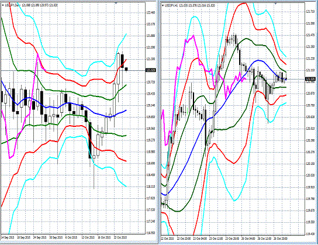Click the '6 Oct 2015' date label

click(x=71, y=237)
